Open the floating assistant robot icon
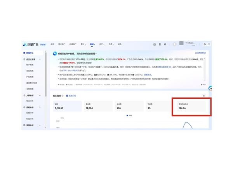The height and width of the screenshot is (189, 233). (x=210, y=88)
